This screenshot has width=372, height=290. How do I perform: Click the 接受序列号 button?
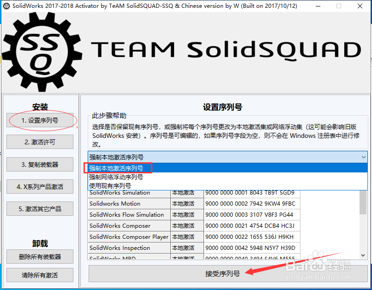point(228,274)
